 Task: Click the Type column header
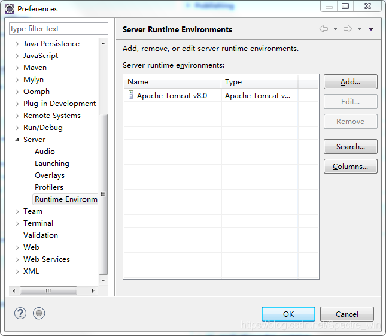click(260, 82)
